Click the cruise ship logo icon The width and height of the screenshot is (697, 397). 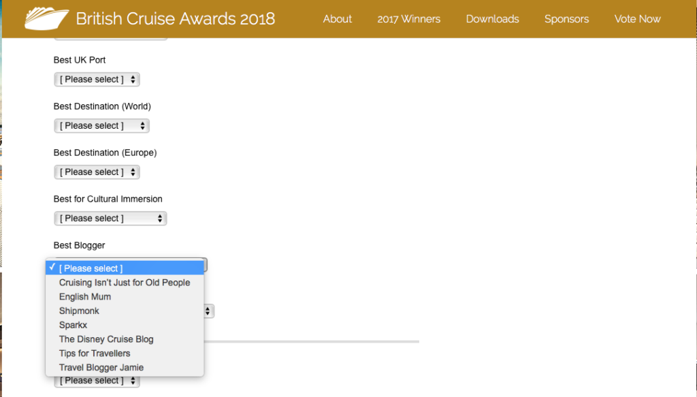tap(47, 18)
